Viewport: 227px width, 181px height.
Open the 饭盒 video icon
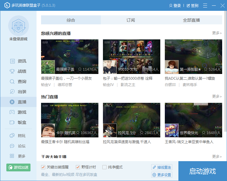tap(12, 122)
